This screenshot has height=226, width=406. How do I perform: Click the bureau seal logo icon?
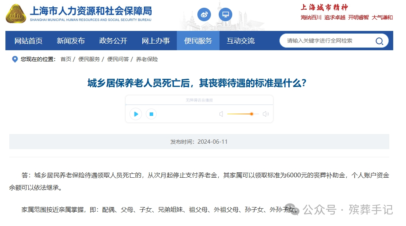(15, 15)
